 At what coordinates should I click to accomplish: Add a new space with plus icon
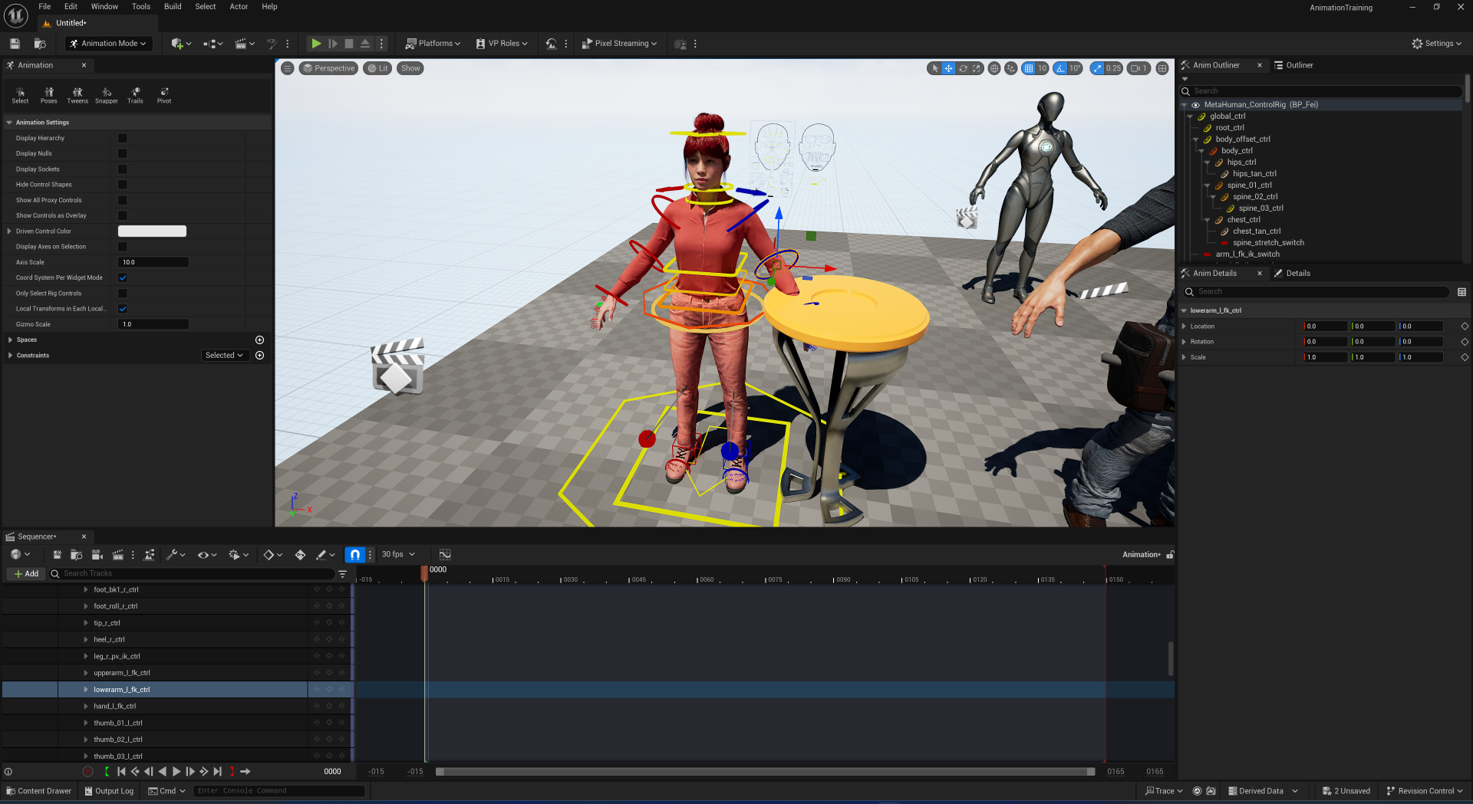click(x=259, y=340)
